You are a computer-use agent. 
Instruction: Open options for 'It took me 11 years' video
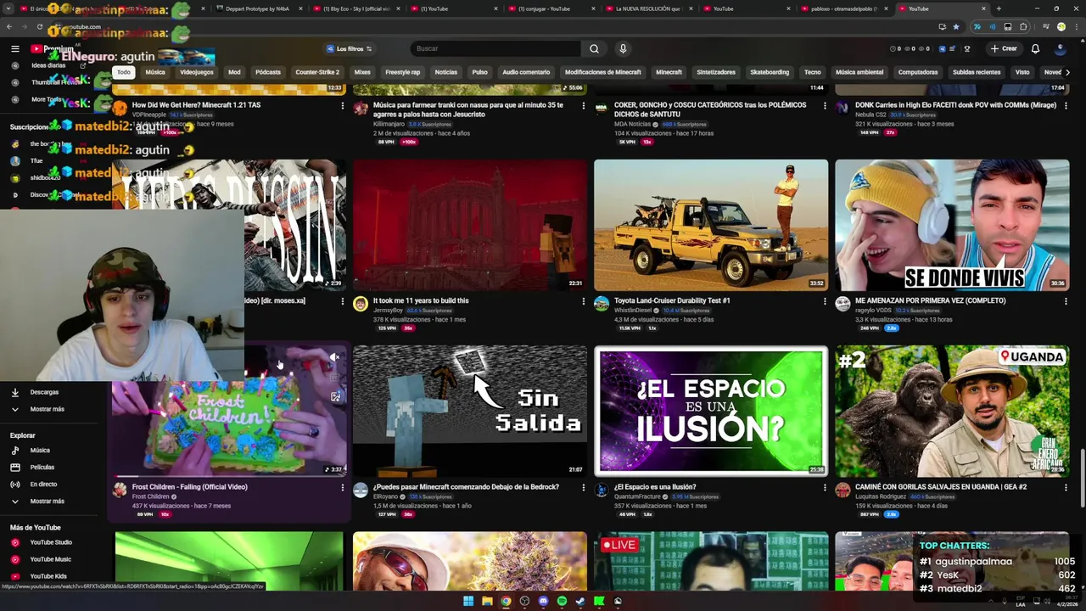click(x=584, y=300)
